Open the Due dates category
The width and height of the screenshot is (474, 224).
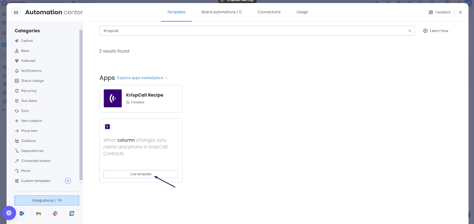pyautogui.click(x=26, y=101)
